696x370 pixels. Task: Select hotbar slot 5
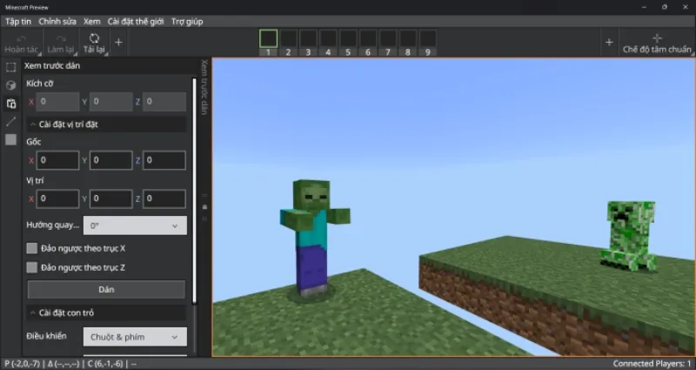pyautogui.click(x=348, y=38)
